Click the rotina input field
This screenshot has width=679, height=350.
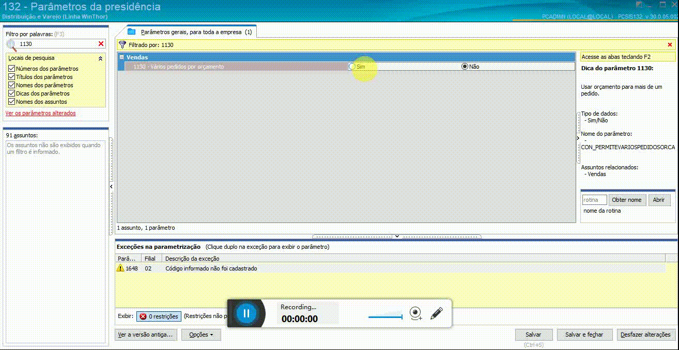594,200
